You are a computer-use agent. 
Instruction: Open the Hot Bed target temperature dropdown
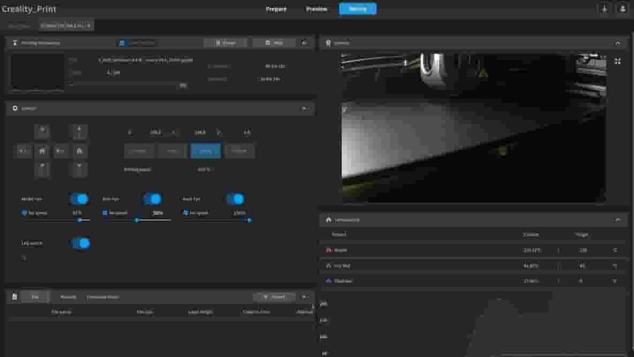pyautogui.click(x=615, y=266)
